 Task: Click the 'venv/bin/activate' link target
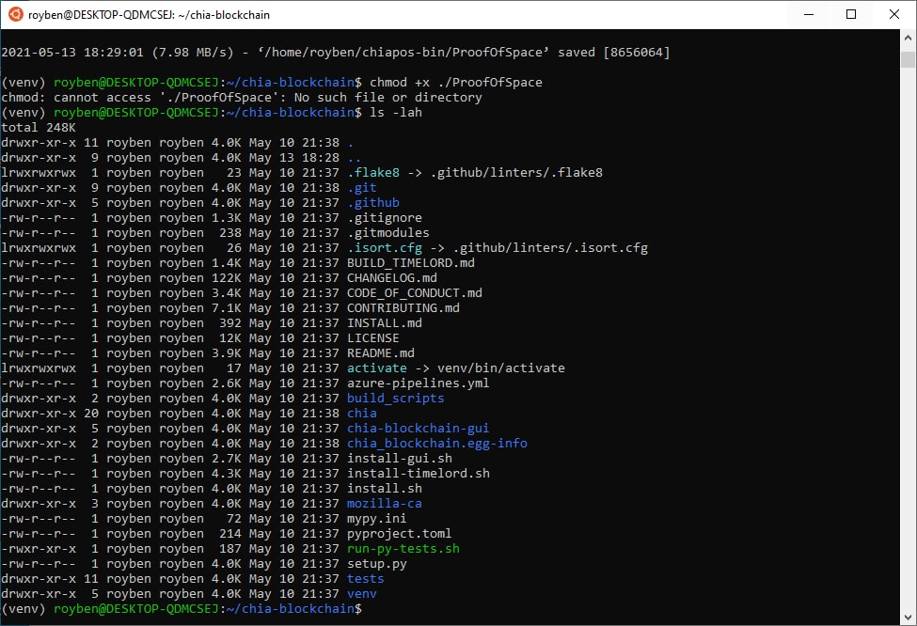point(501,368)
